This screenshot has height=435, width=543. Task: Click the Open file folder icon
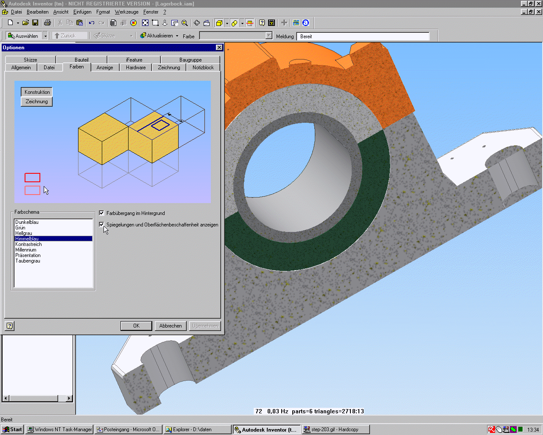coord(25,23)
